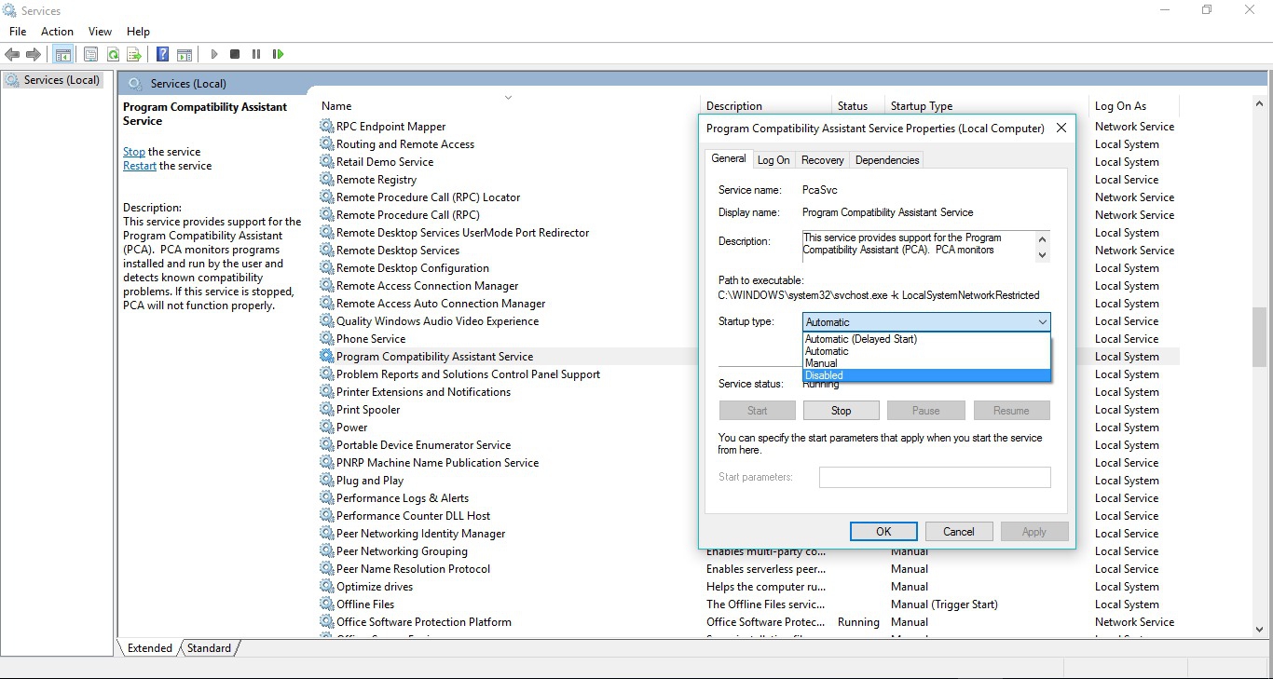The height and width of the screenshot is (679, 1273).
Task: Select the Extended view tab
Action: click(150, 648)
